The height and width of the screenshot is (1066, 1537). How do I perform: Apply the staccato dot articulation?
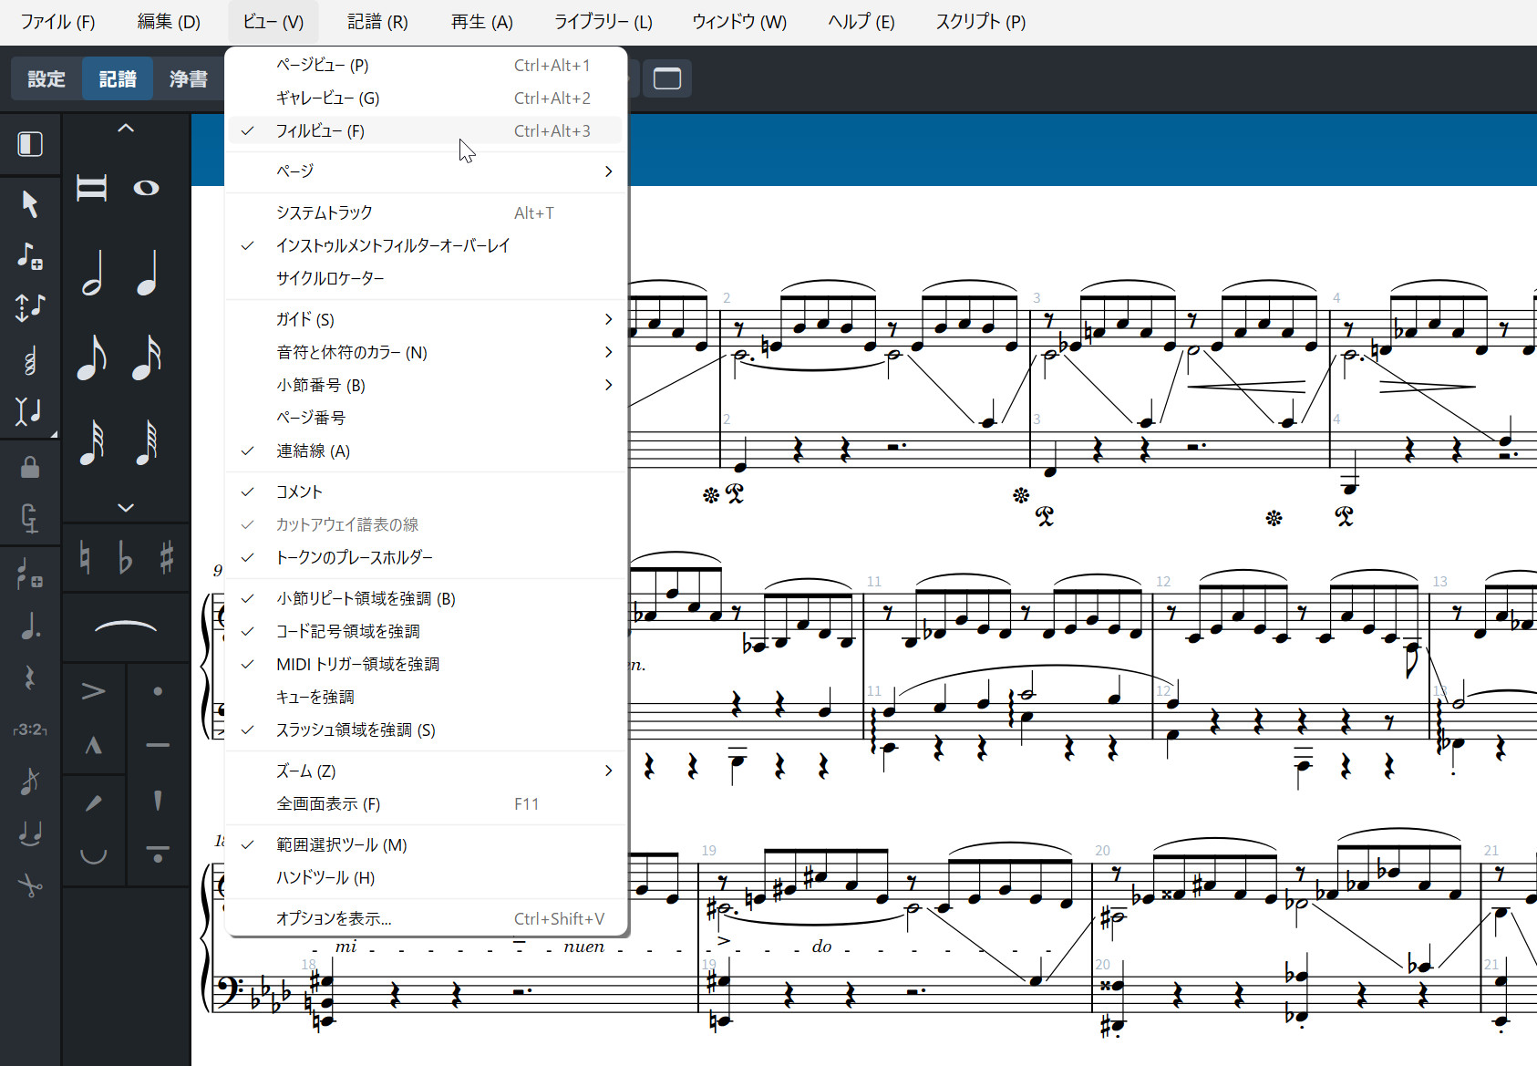coord(158,691)
